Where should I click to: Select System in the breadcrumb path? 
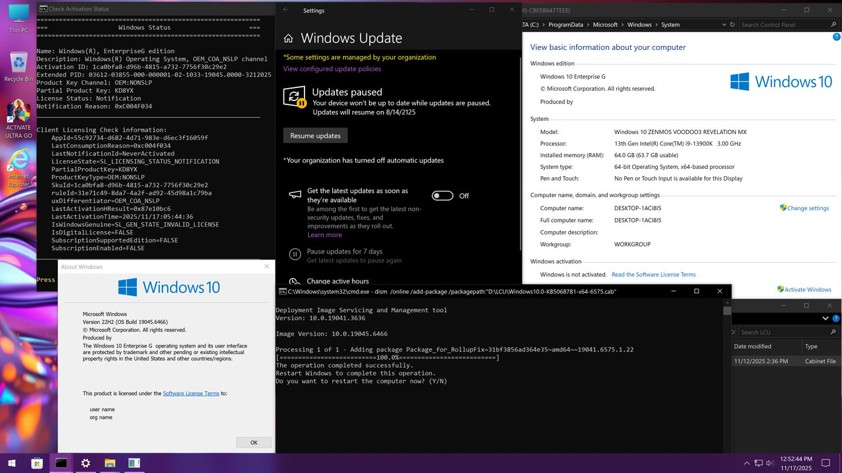[x=670, y=25]
